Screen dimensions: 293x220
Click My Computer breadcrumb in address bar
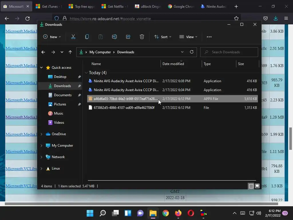point(100,52)
